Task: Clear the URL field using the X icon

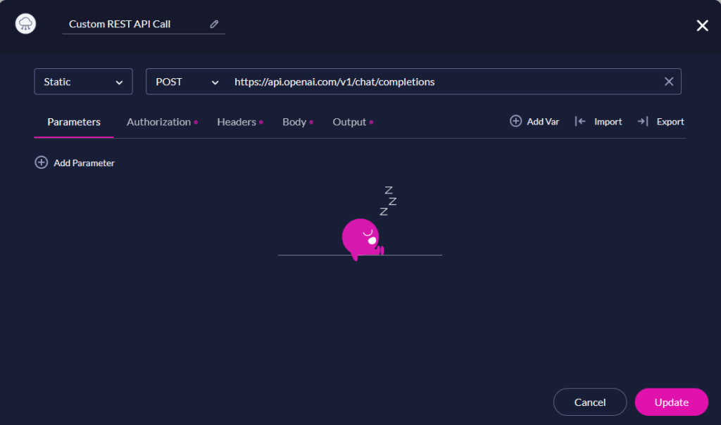Action: (x=668, y=81)
